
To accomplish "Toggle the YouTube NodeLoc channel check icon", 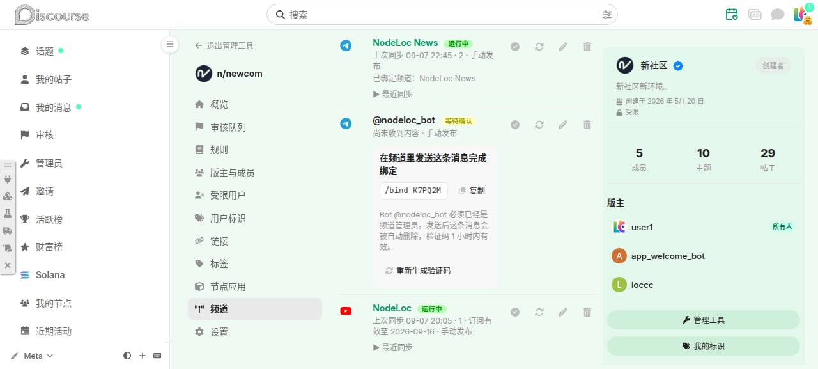I will [x=515, y=312].
